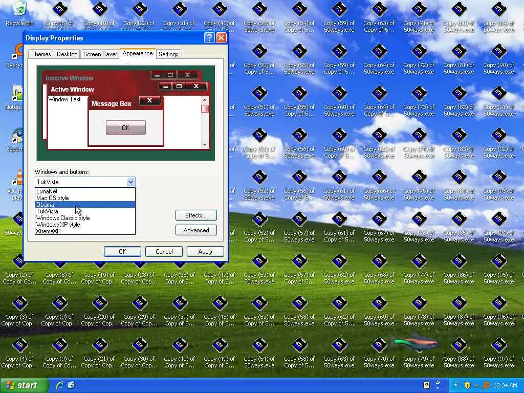Select the Copy (81) of 50ways.exe icon
Viewport: 524px width, 393px height.
(x=459, y=59)
